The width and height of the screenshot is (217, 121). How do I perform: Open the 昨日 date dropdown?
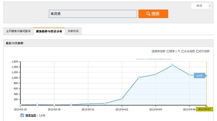pyautogui.click(x=201, y=6)
